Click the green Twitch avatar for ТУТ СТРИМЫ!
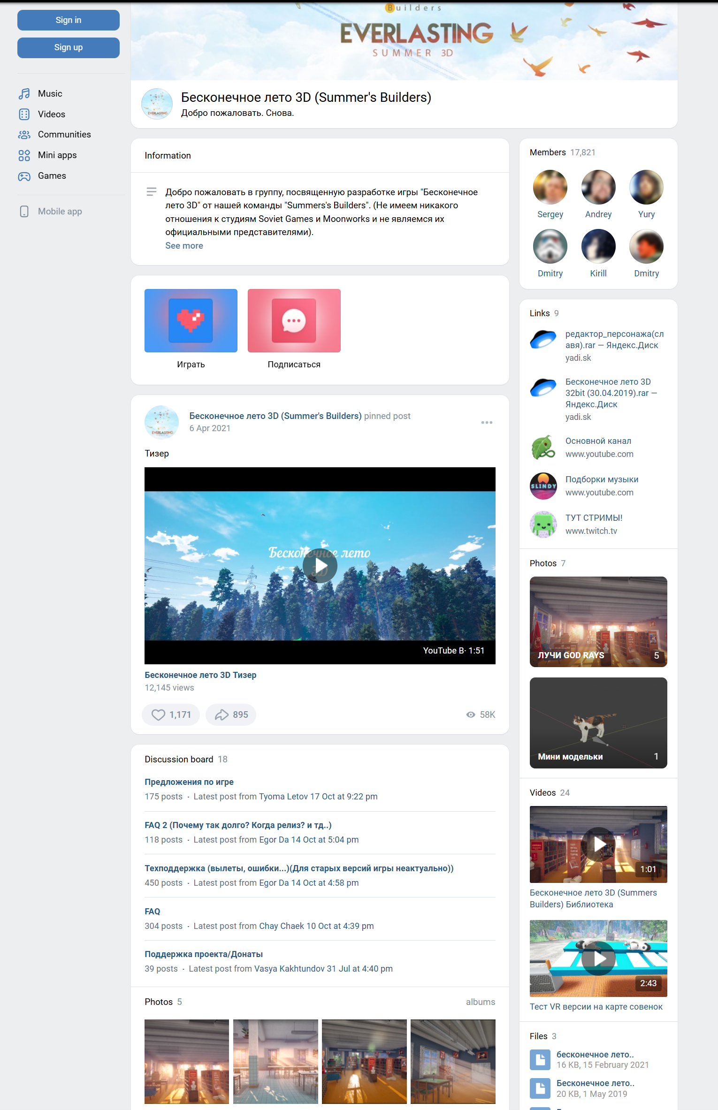Image resolution: width=718 pixels, height=1110 pixels. (x=543, y=524)
